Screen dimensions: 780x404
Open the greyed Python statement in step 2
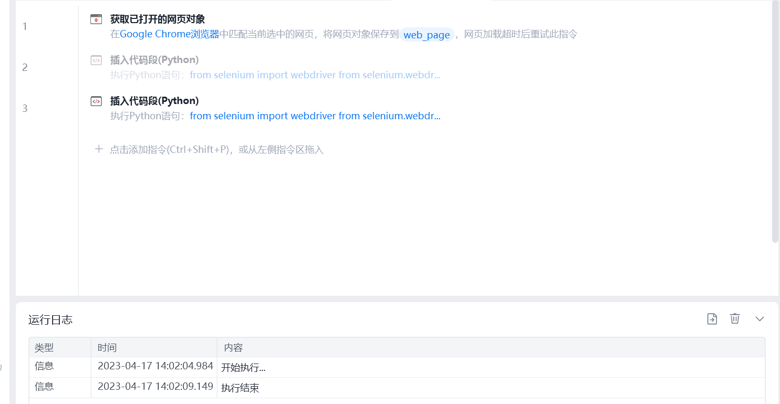315,75
